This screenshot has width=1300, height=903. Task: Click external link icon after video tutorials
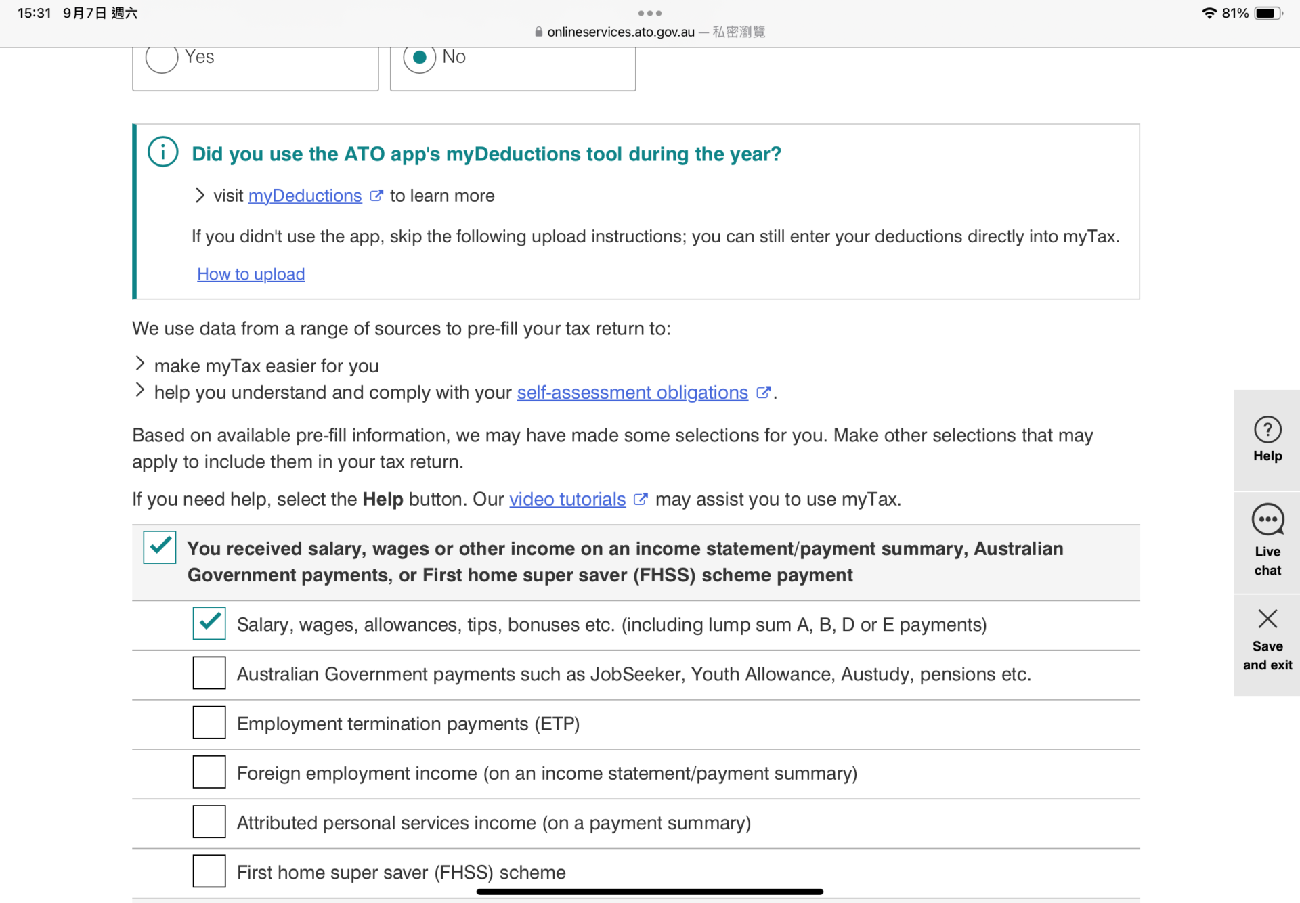tap(641, 499)
